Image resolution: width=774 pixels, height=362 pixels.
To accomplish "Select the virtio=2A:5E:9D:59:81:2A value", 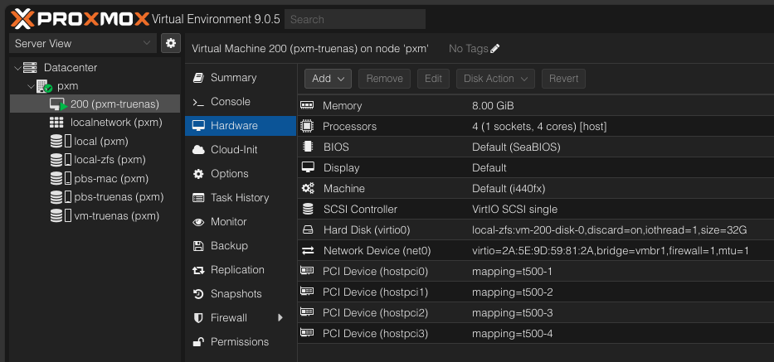I will point(610,250).
